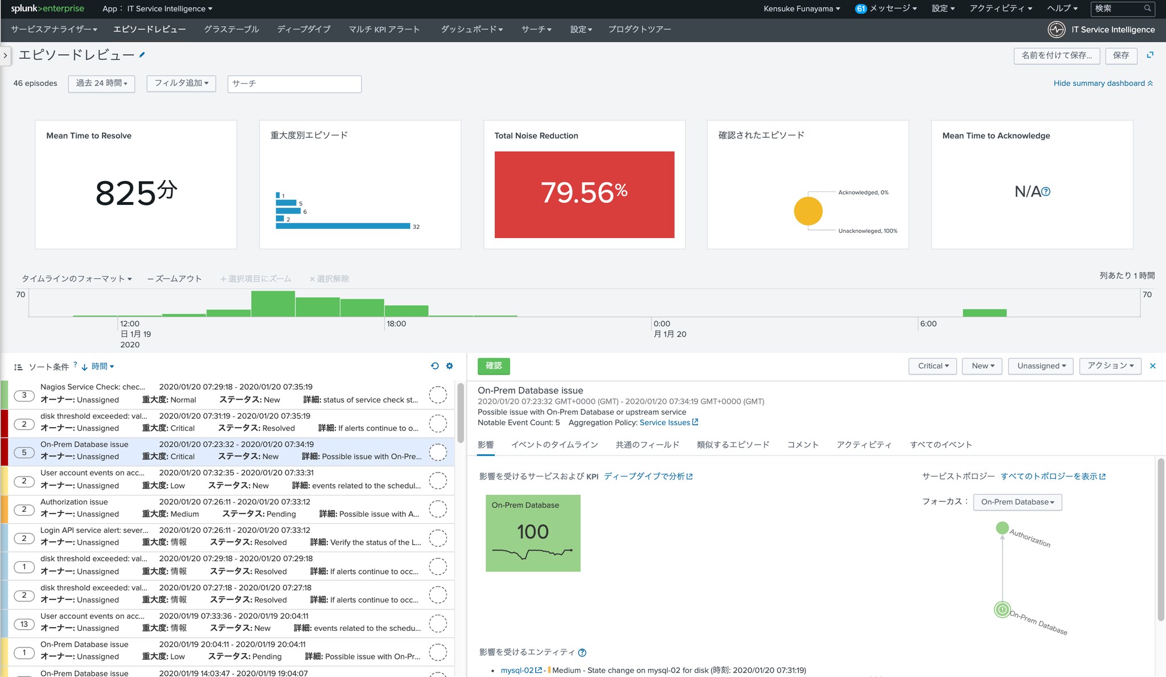Image resolution: width=1166 pixels, height=677 pixels.
Task: Click the yellow Unacknowledged pie chart
Action: [x=808, y=211]
